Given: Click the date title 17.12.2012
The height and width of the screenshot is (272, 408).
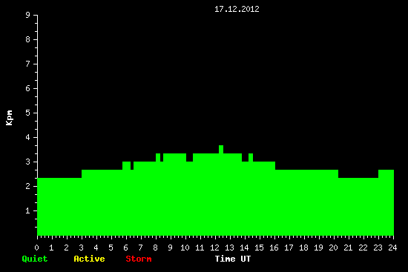Looking at the screenshot, I should coord(237,9).
